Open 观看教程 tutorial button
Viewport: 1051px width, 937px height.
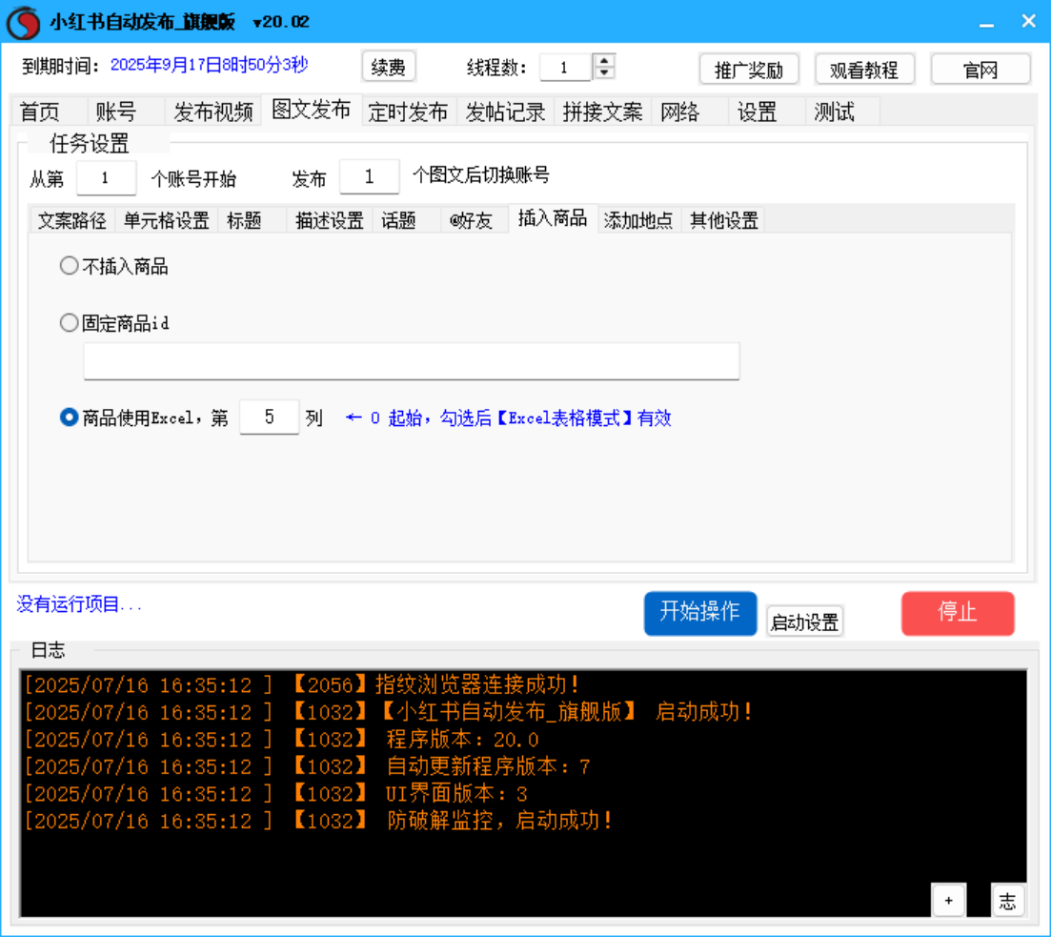pyautogui.click(x=864, y=70)
